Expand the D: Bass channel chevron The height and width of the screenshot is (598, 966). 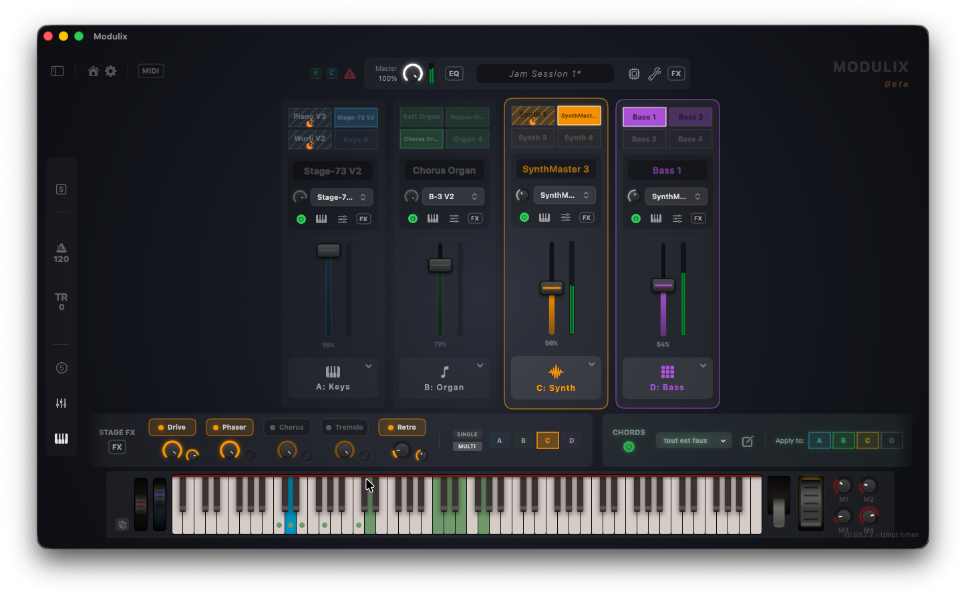click(x=703, y=365)
